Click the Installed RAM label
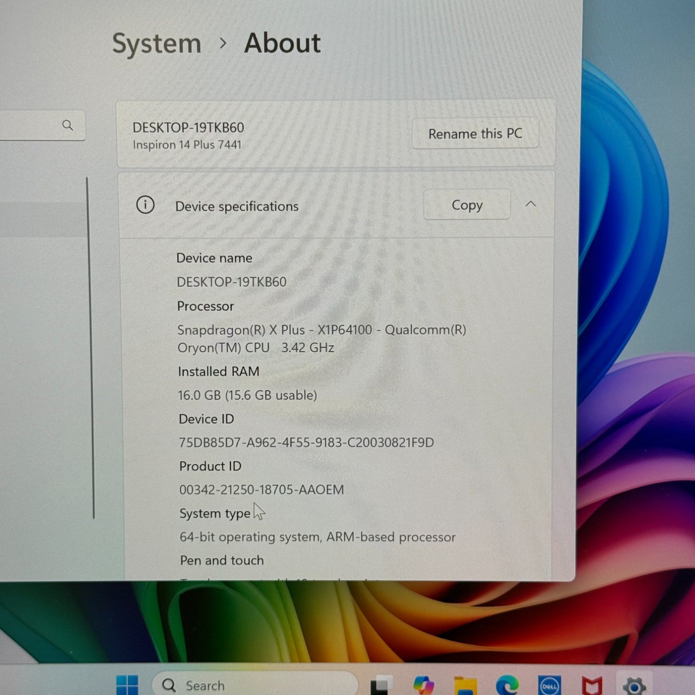 coord(219,371)
